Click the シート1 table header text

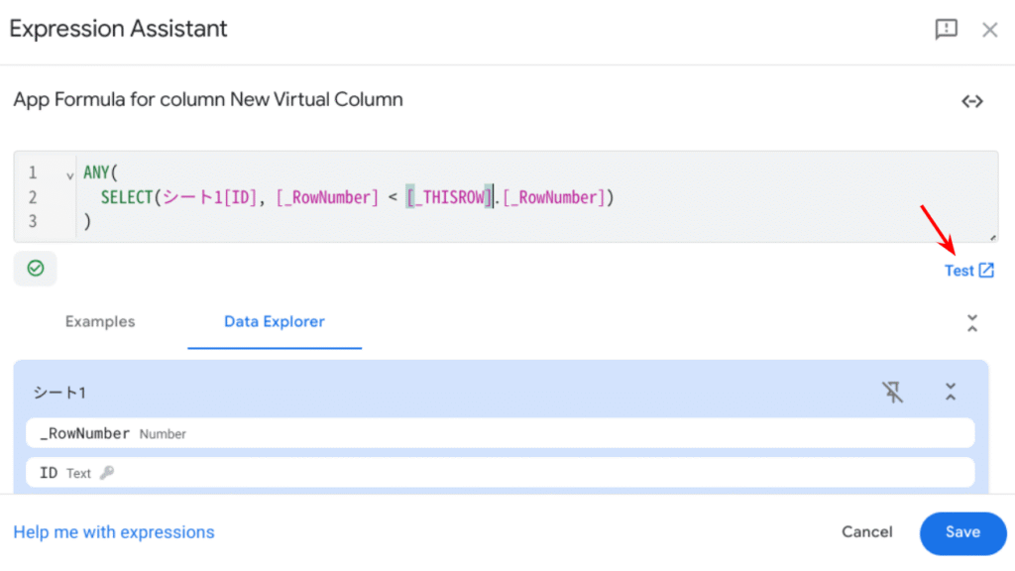[x=59, y=393]
